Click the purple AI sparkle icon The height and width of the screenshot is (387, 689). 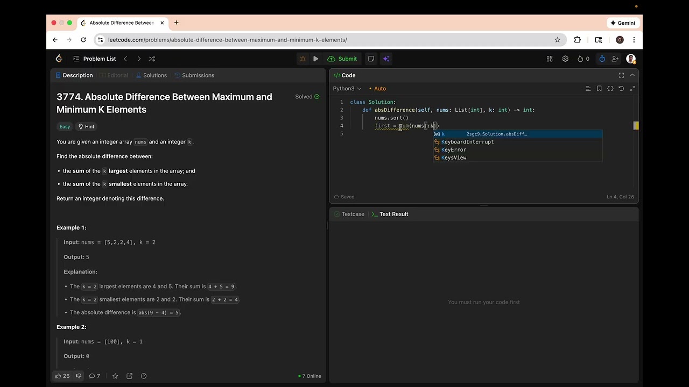(x=386, y=59)
